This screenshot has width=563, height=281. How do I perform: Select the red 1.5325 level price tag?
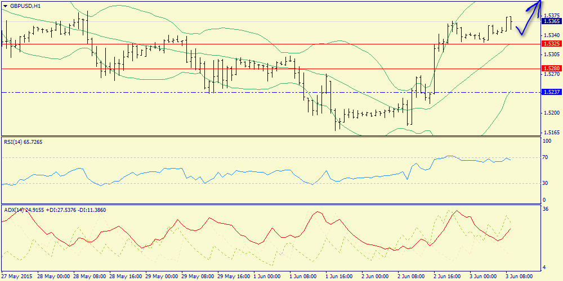(551, 44)
